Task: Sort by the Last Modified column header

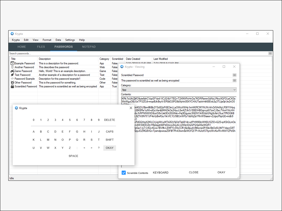Action: coord(212,59)
